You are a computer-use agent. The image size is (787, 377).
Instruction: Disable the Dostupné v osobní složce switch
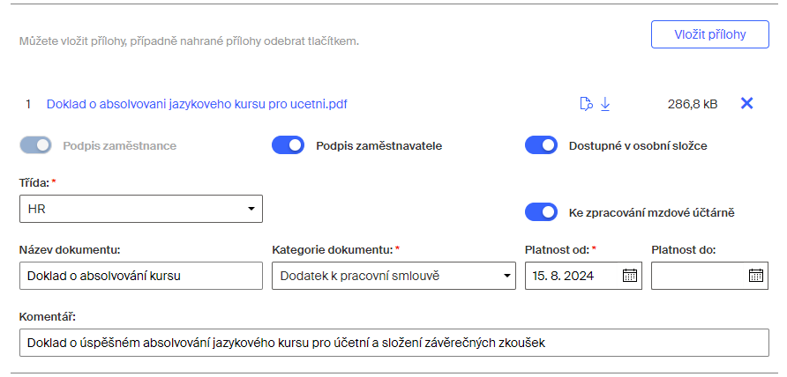tap(541, 144)
